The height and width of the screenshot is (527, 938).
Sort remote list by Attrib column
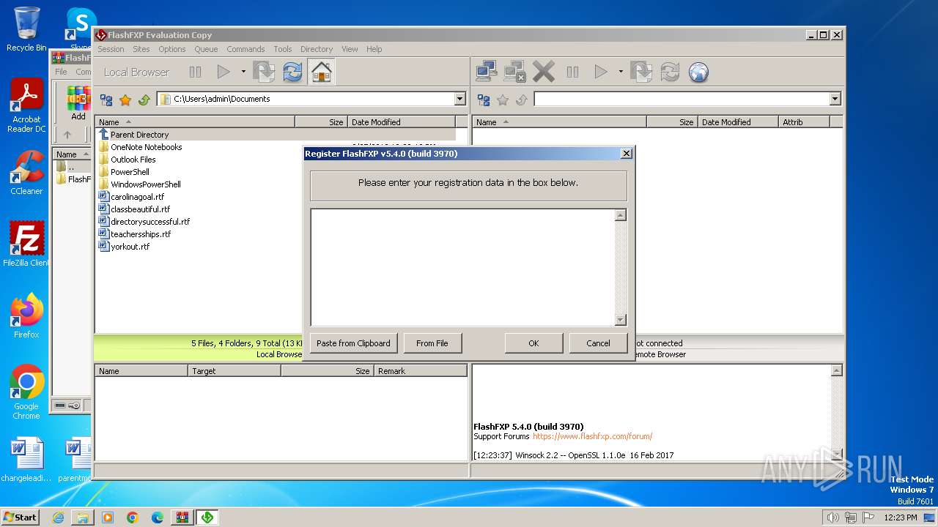(803, 122)
